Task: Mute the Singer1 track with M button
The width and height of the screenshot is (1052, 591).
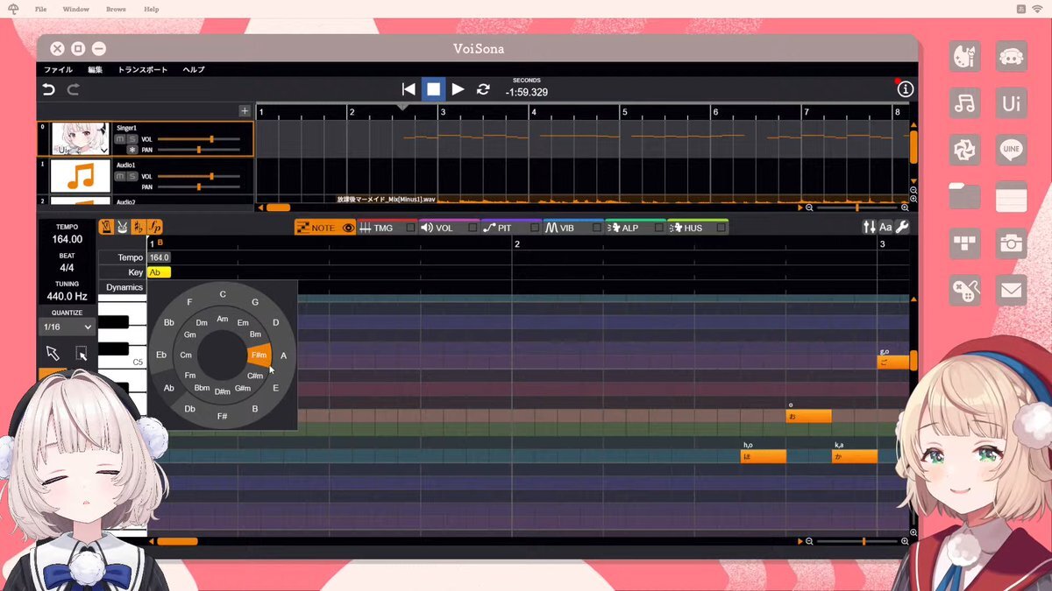Action: coord(121,139)
